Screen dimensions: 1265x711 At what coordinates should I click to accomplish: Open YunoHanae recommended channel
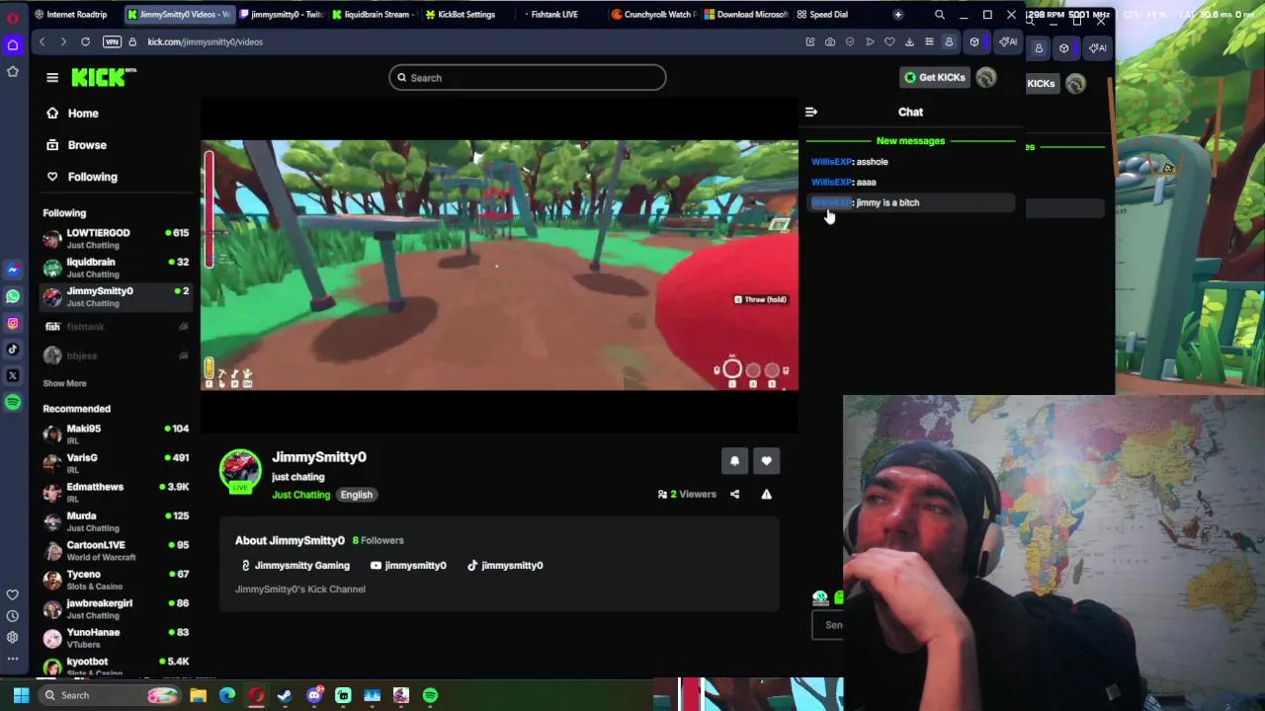pyautogui.click(x=116, y=638)
